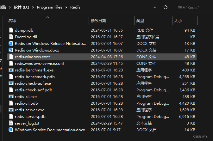
Task: Open the address bar history dropdown
Action: (x=155, y=7)
